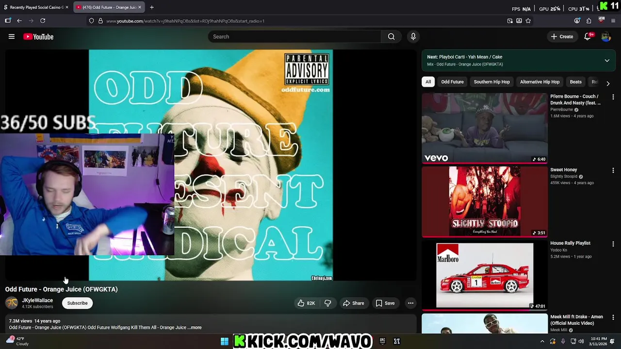Screen dimensions: 621x349
Task: Click the House Rally Playlist title
Action: [570, 243]
